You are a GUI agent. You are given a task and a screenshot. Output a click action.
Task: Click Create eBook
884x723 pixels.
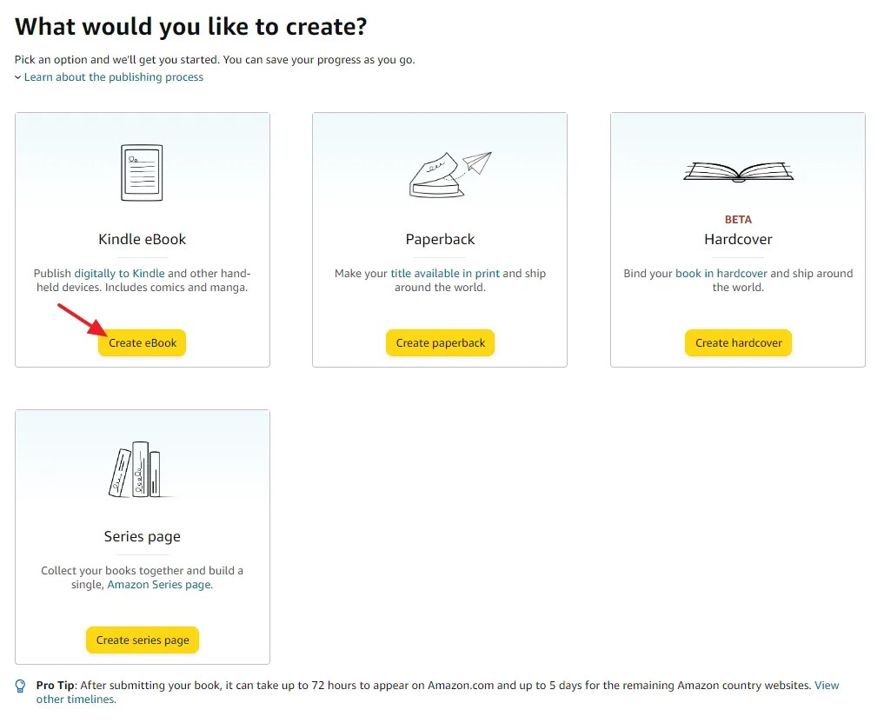pos(142,342)
